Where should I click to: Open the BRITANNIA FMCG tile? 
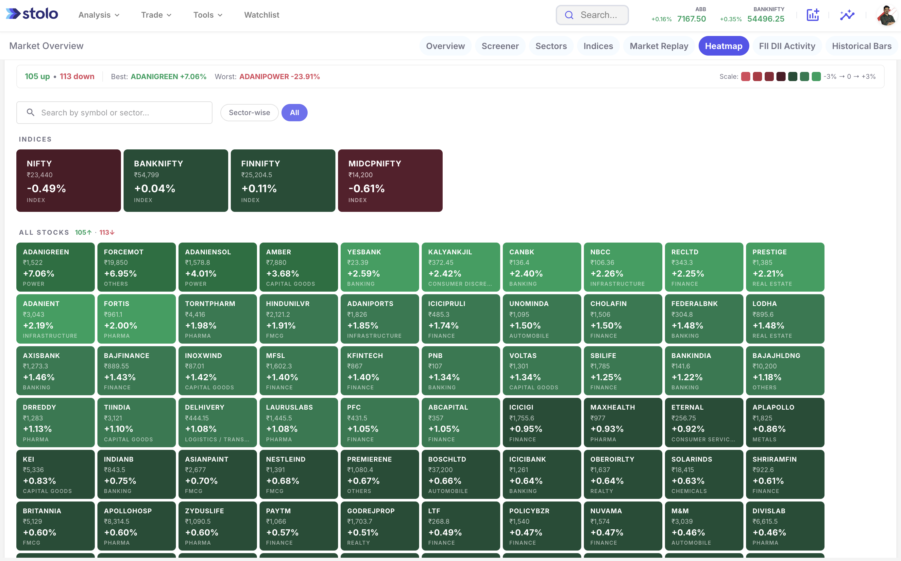click(56, 526)
